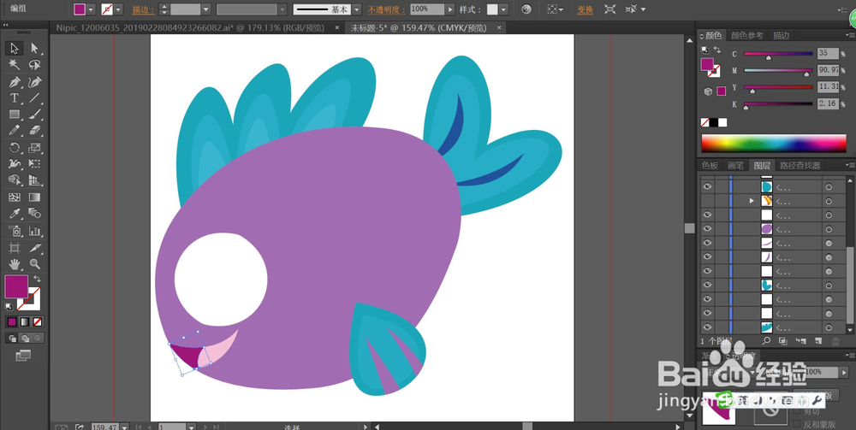Select the Eyedropper tool

pyautogui.click(x=15, y=213)
